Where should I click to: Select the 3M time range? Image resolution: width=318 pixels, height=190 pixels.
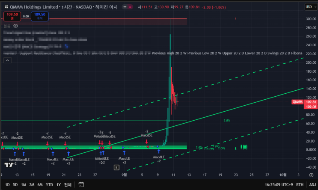pyautogui.click(x=32, y=185)
